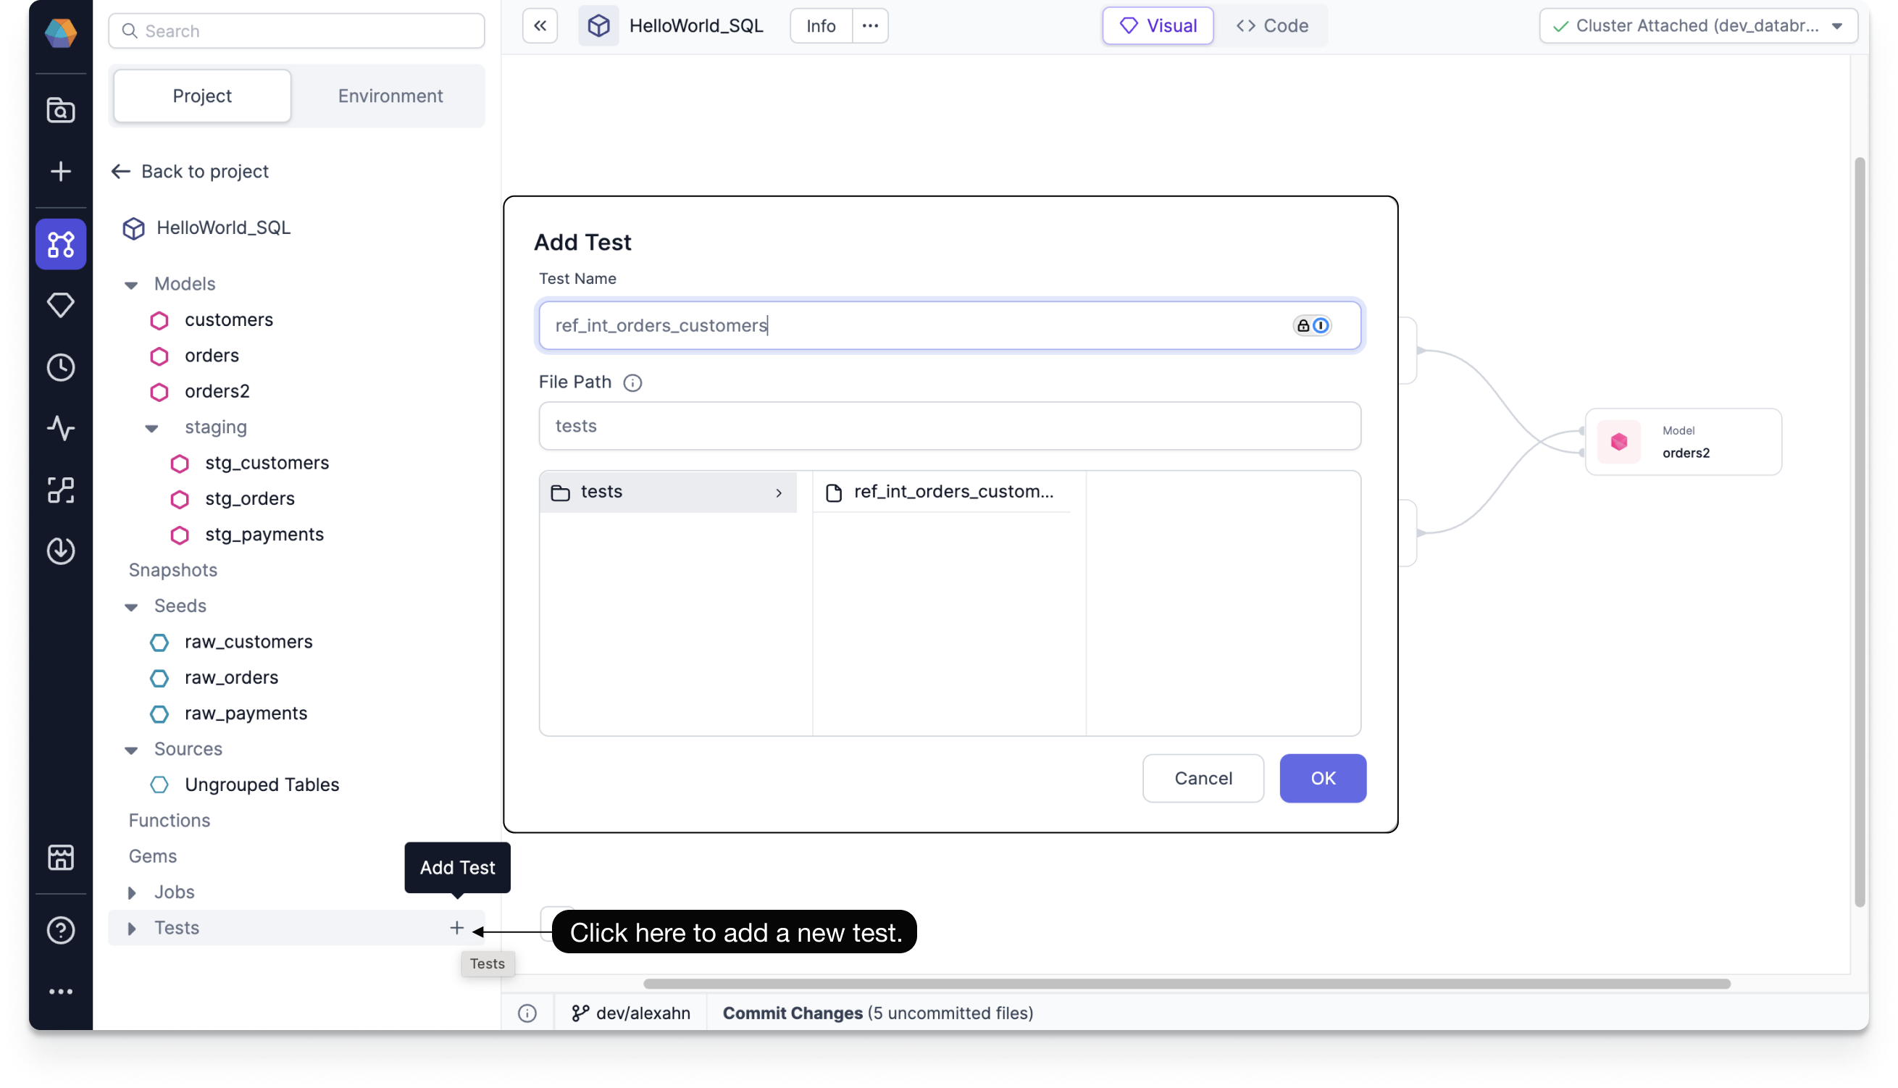Open the stg_customers model
This screenshot has height=1088, width=1898.
pos(267,464)
